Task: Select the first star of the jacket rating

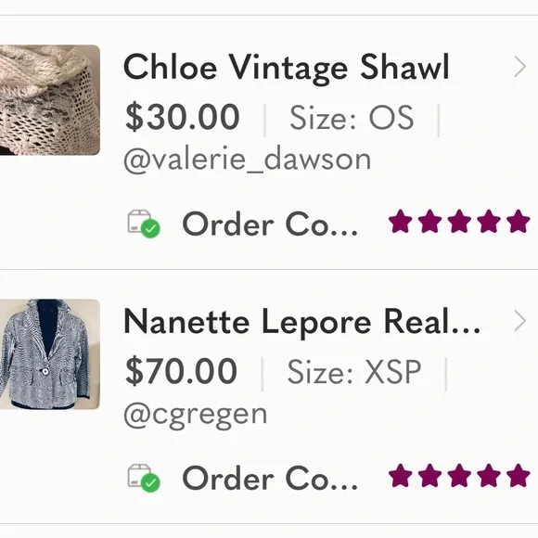Action: coord(400,476)
